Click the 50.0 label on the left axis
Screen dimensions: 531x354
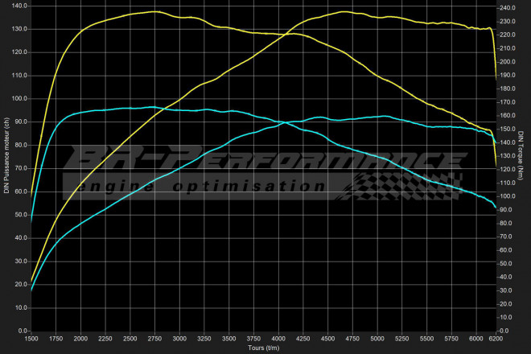[19, 215]
